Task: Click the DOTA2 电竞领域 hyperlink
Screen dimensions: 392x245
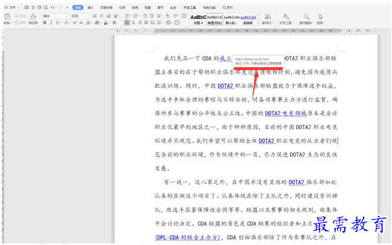Action: coord(286,114)
